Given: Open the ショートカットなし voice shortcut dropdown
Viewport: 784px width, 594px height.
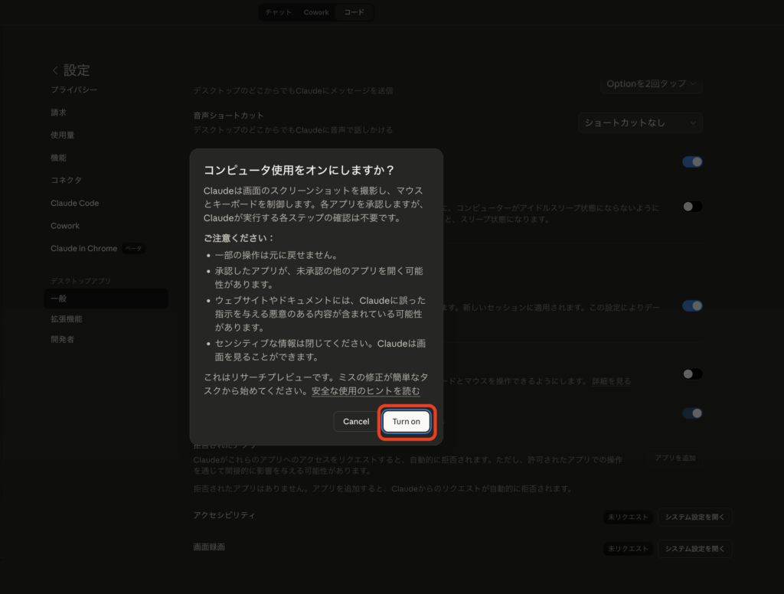Looking at the screenshot, I should point(640,122).
